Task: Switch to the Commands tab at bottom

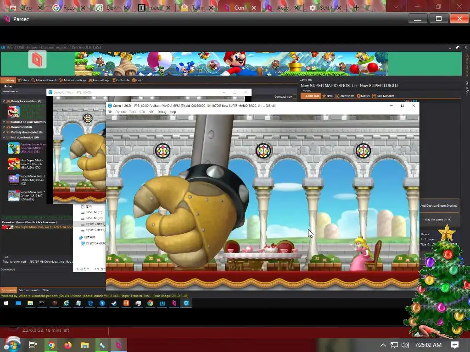Action: pyautogui.click(x=8, y=290)
